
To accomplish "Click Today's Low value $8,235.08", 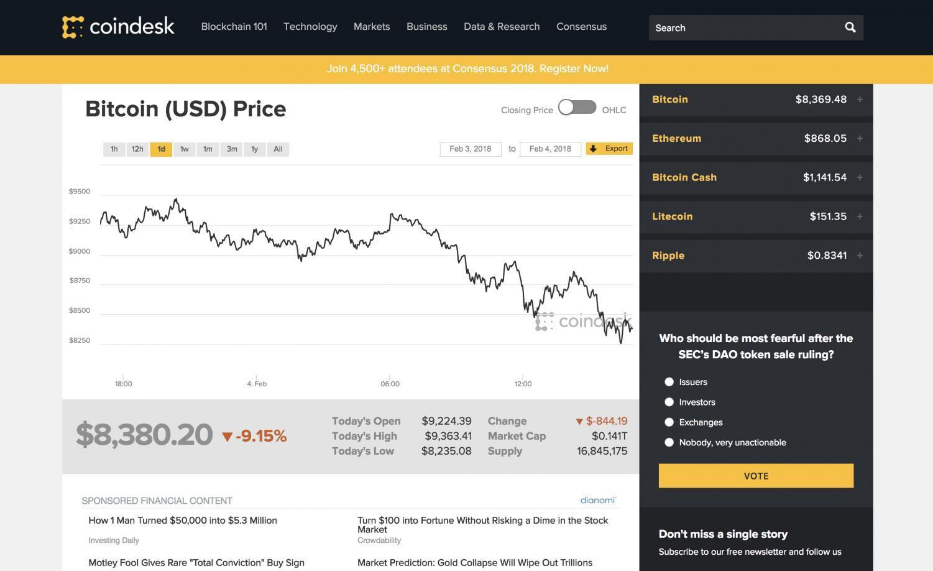I will [x=446, y=451].
